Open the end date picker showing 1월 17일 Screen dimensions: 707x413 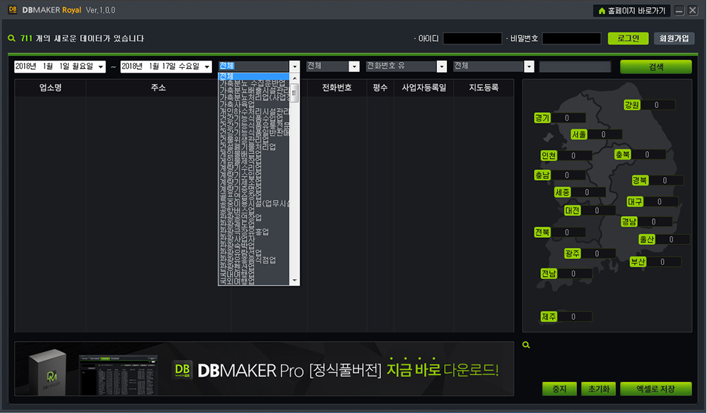tap(166, 66)
